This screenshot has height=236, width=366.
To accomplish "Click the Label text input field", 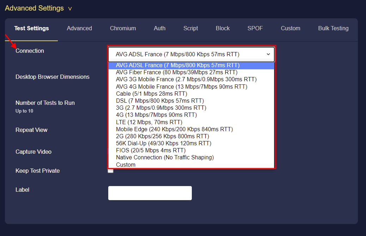I will (150, 193).
